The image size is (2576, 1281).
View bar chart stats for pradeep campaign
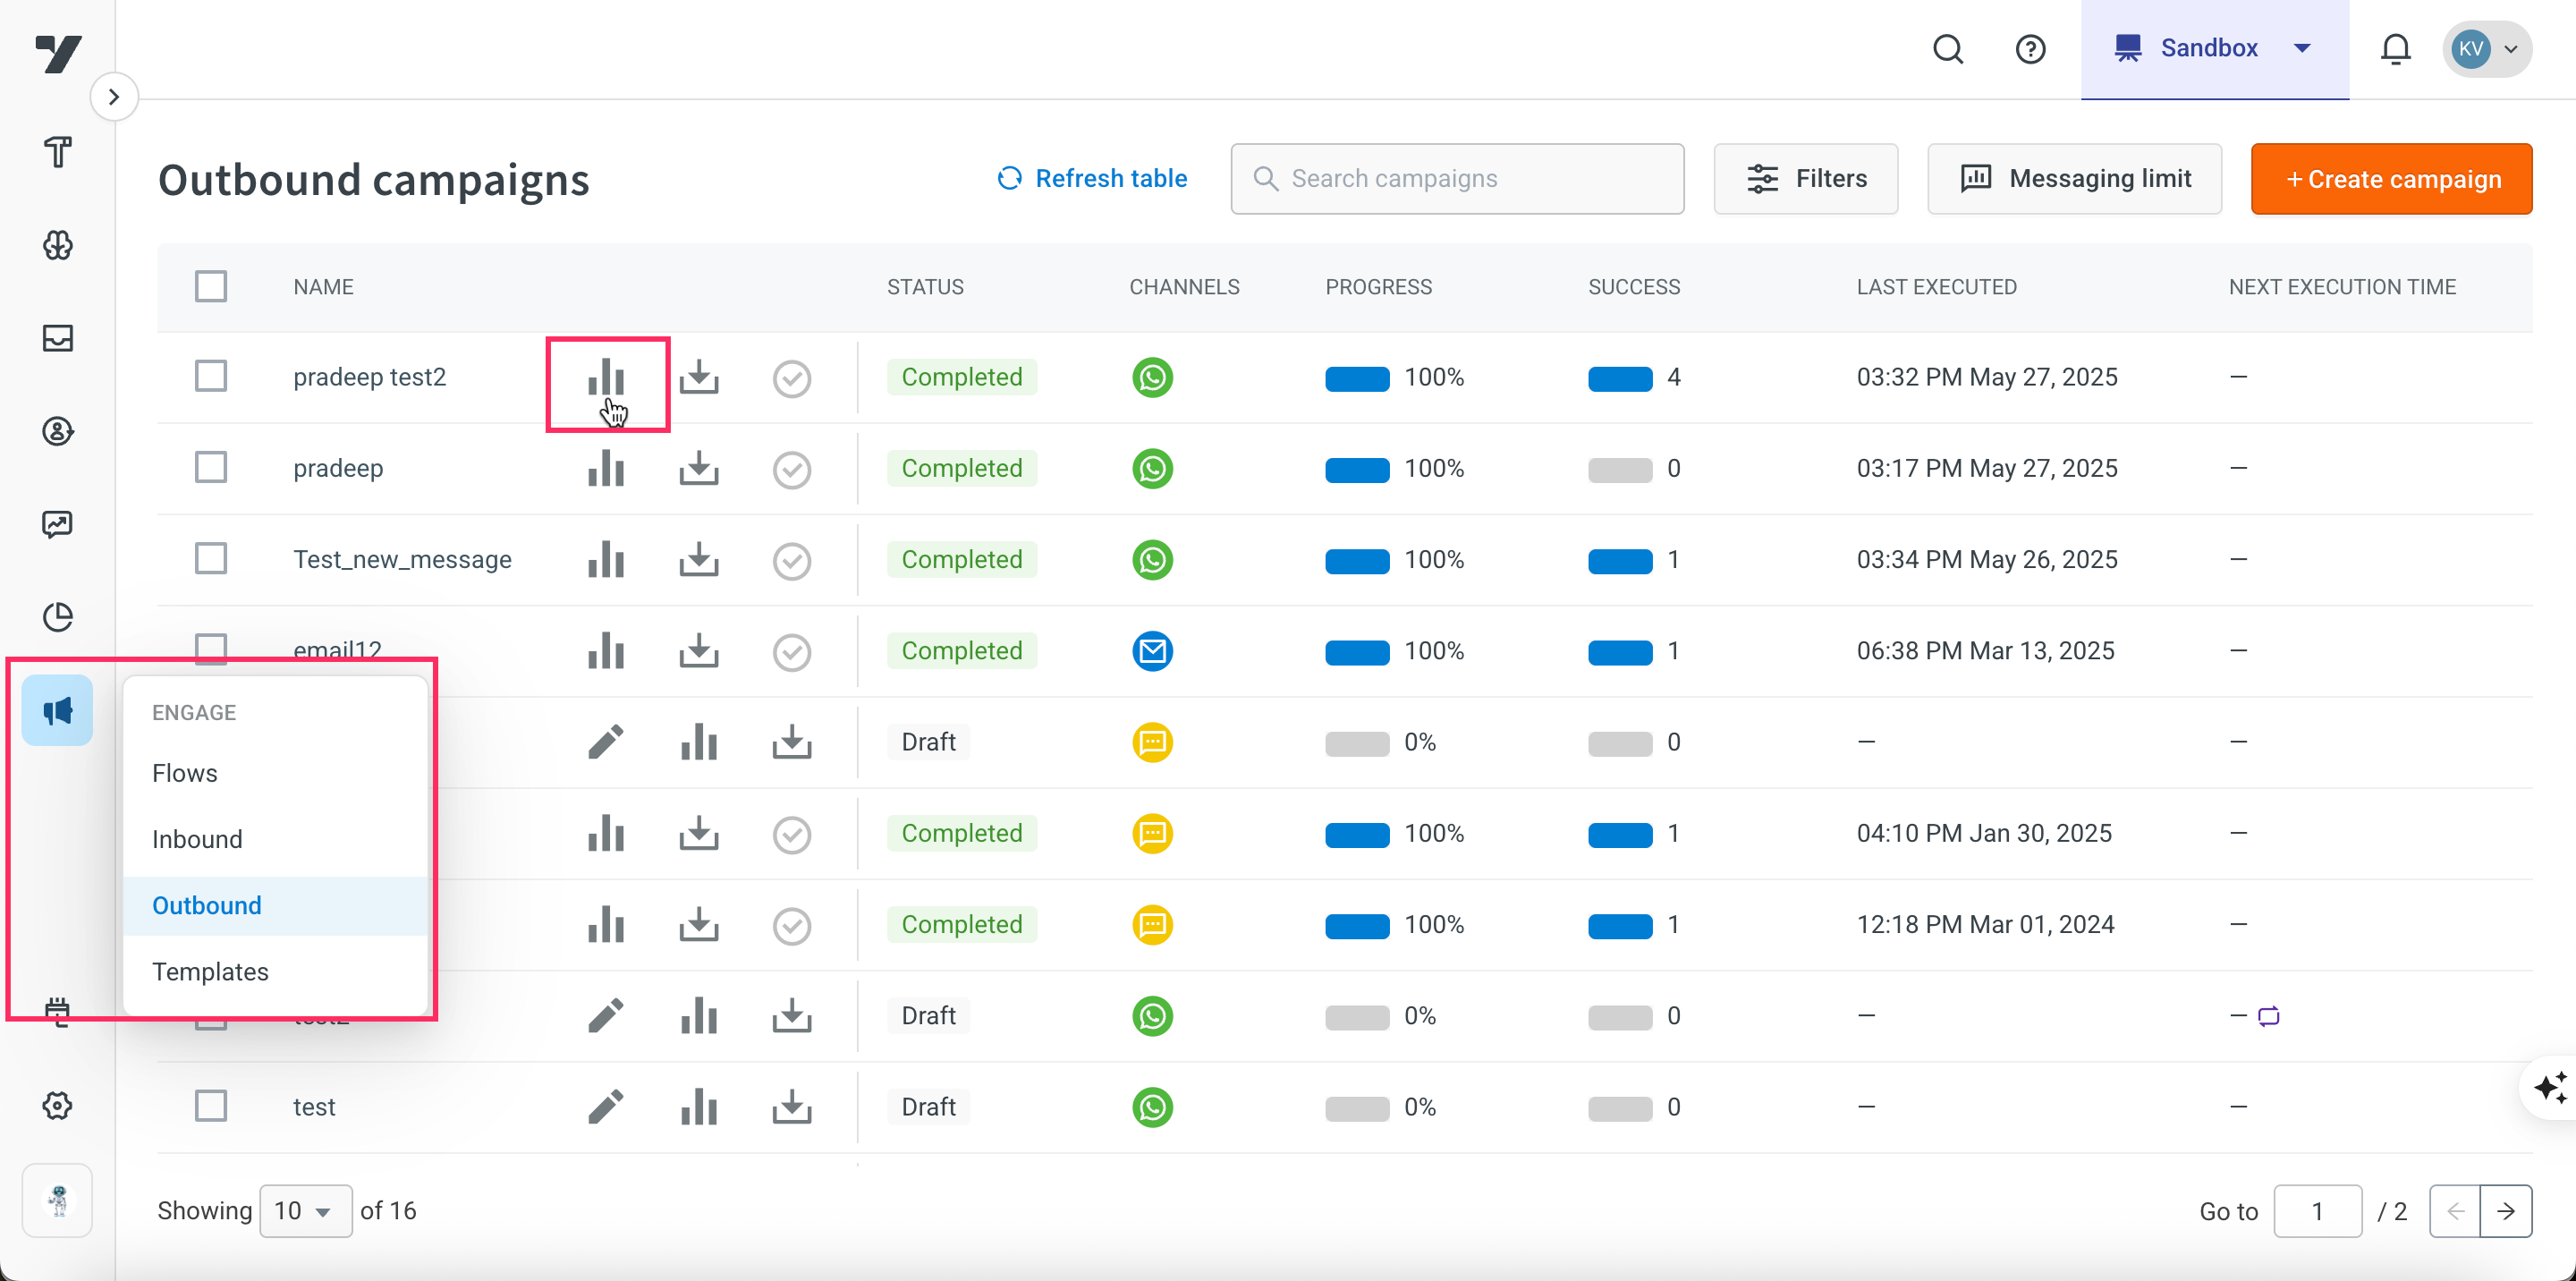(606, 468)
